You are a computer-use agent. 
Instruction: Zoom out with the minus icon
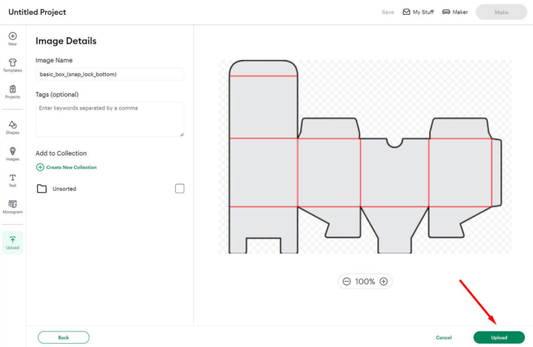(x=347, y=282)
